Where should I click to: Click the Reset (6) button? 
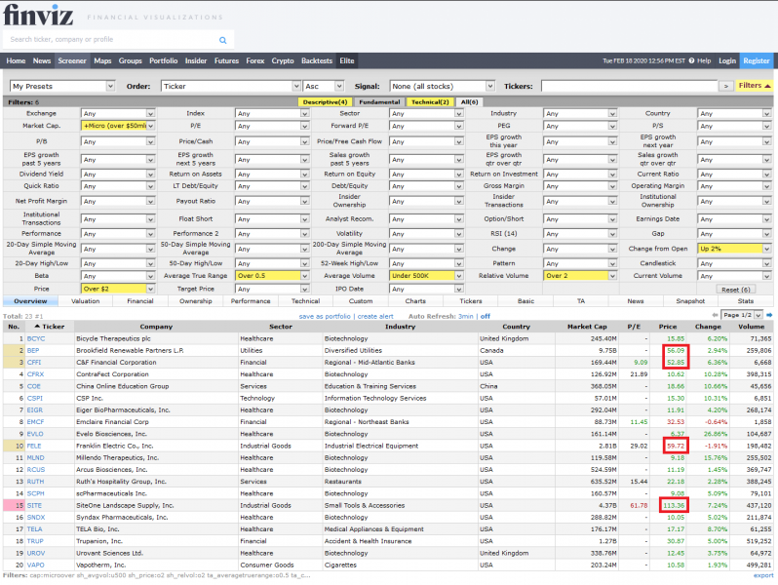[735, 290]
